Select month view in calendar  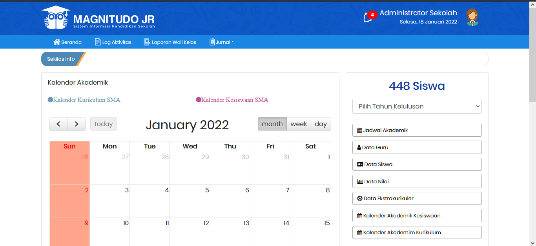(272, 124)
